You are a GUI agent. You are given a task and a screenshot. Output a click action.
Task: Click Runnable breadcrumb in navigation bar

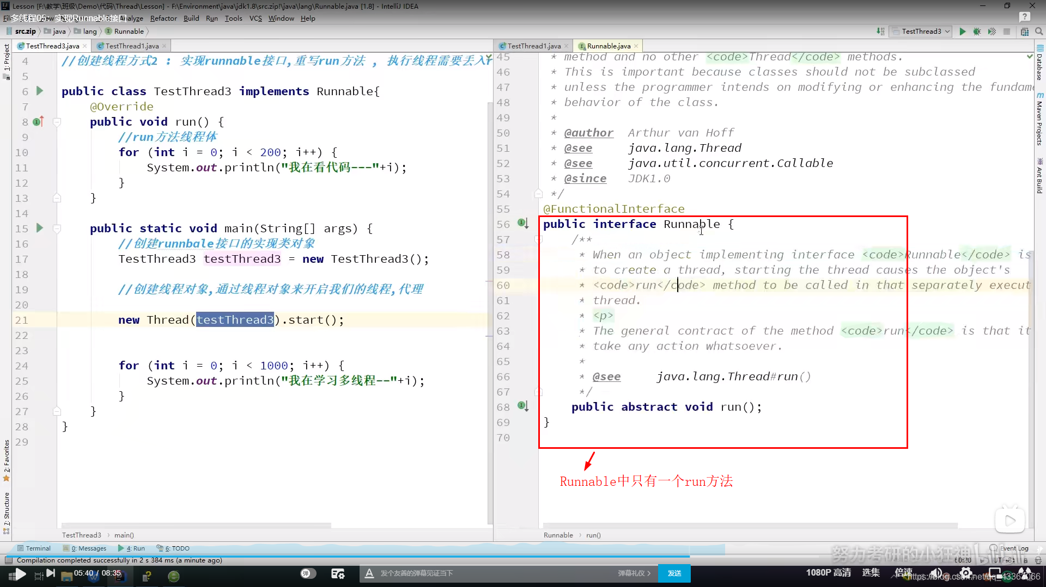click(x=125, y=32)
